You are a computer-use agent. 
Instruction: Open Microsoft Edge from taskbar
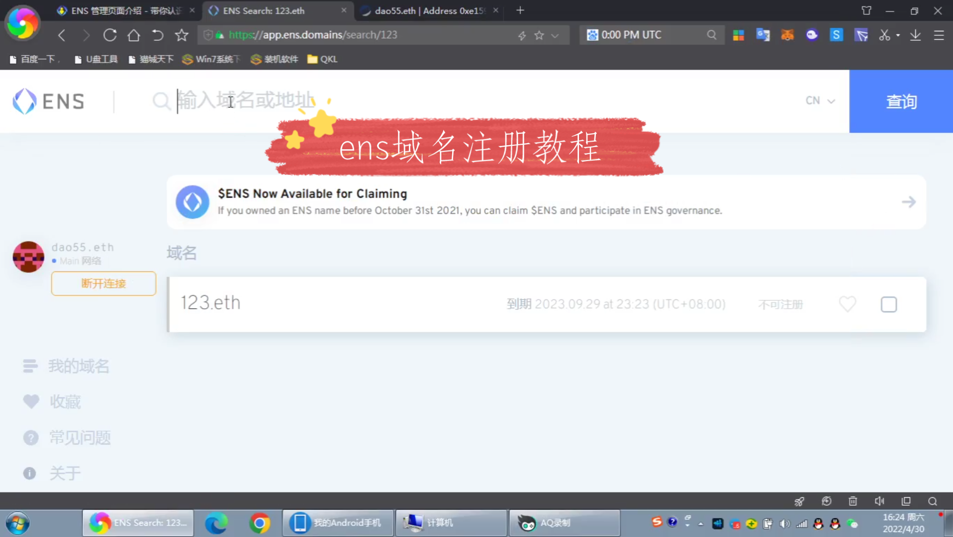(x=216, y=523)
